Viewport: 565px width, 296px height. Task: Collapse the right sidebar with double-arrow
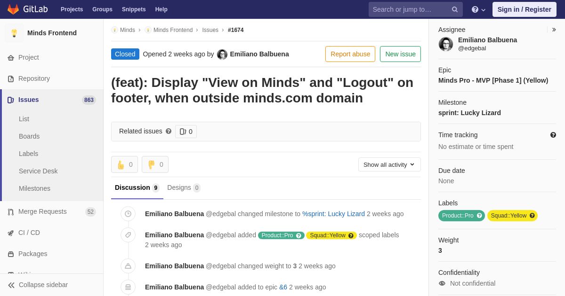click(x=554, y=30)
